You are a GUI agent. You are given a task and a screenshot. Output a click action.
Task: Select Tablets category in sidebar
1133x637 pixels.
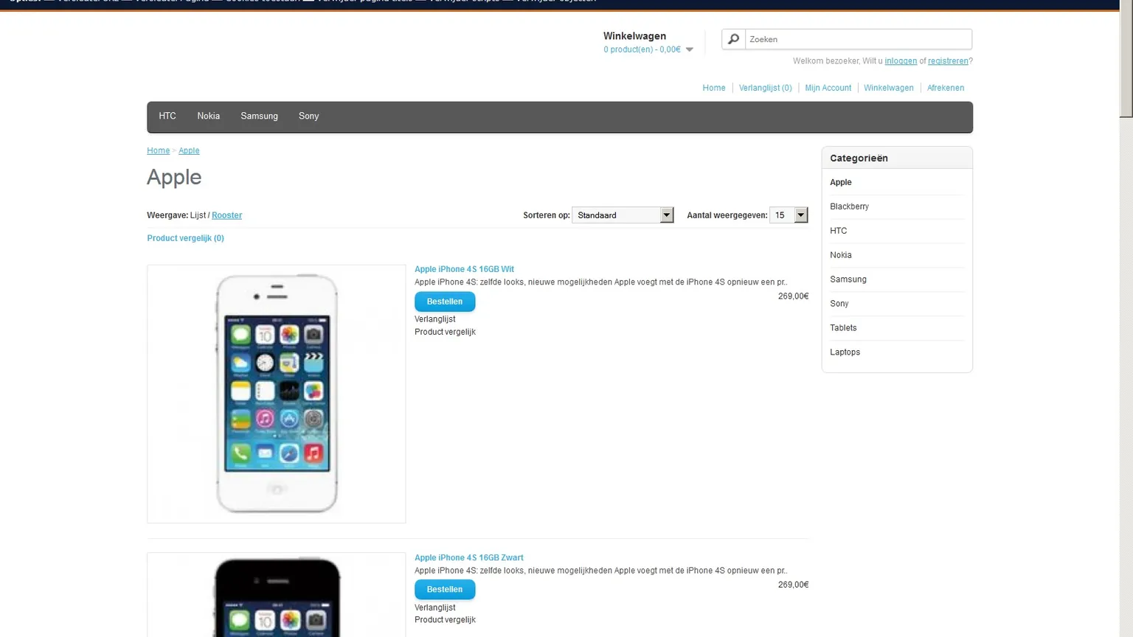pos(843,328)
